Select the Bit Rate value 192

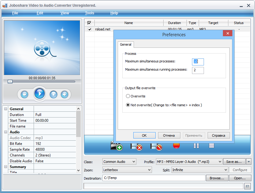[x=55, y=143]
